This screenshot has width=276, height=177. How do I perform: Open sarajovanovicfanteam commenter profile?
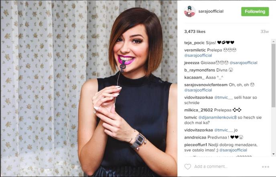click(x=206, y=85)
